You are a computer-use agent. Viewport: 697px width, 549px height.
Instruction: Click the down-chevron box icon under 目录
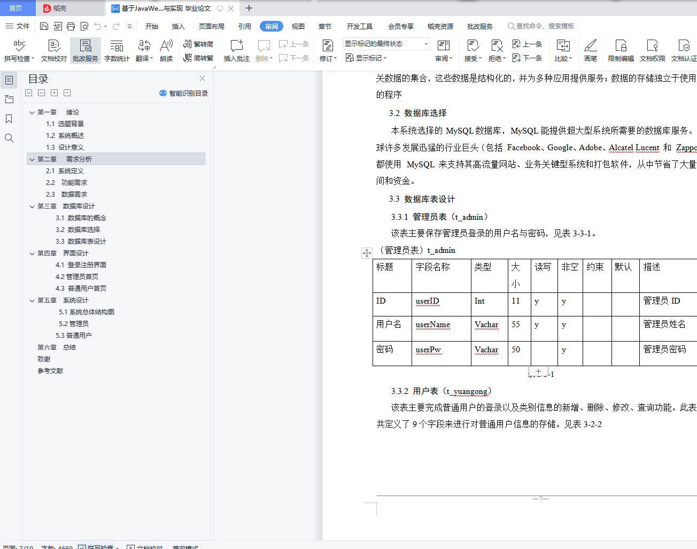(29, 93)
